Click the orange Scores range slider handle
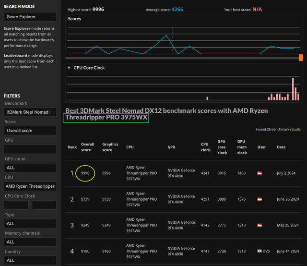This screenshot has width=307, height=266. (x=301, y=58)
